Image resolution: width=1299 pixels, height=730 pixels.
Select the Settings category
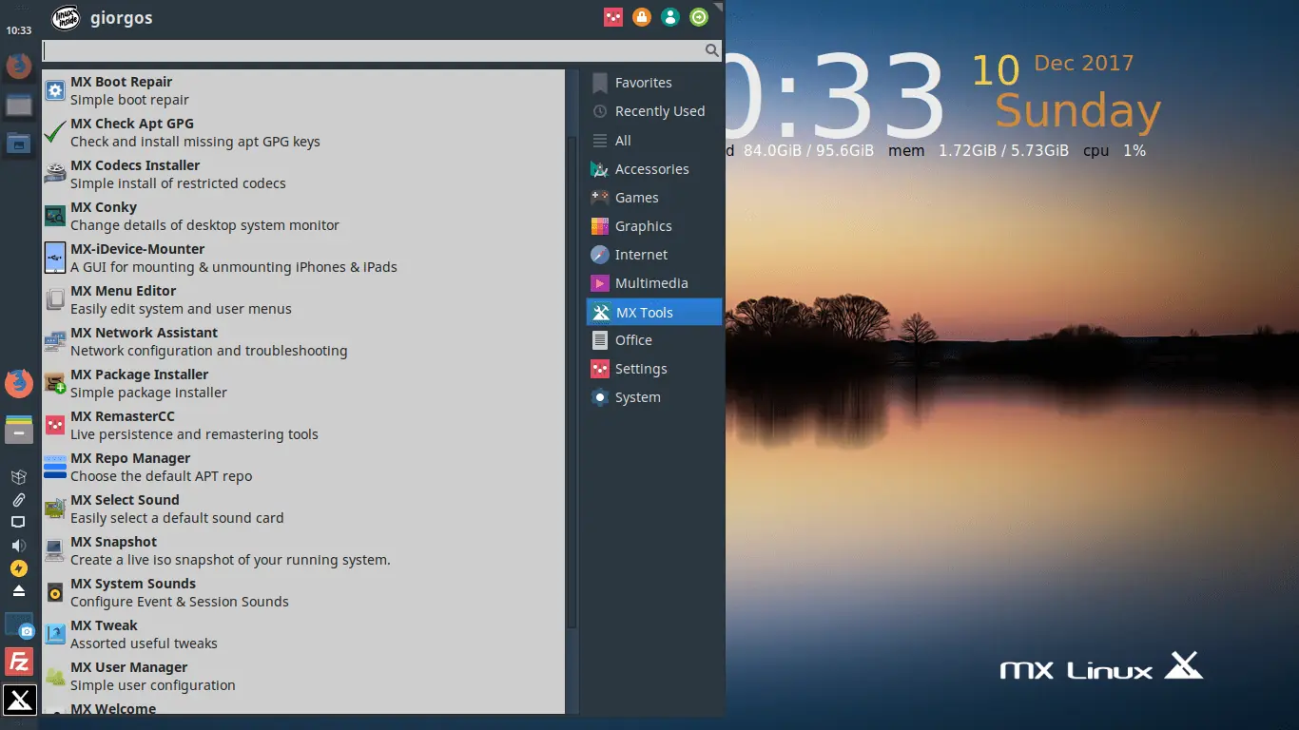point(654,369)
